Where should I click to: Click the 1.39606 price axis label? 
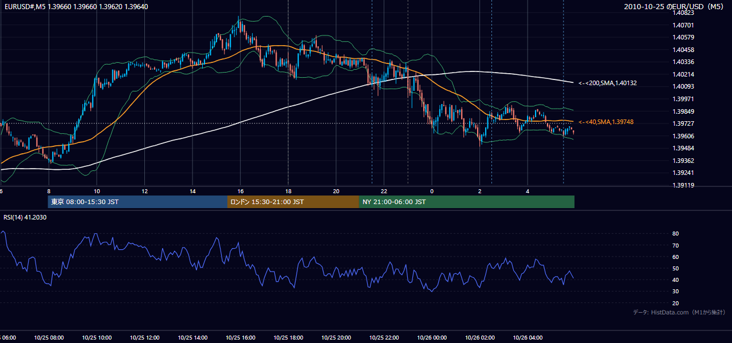click(x=684, y=136)
